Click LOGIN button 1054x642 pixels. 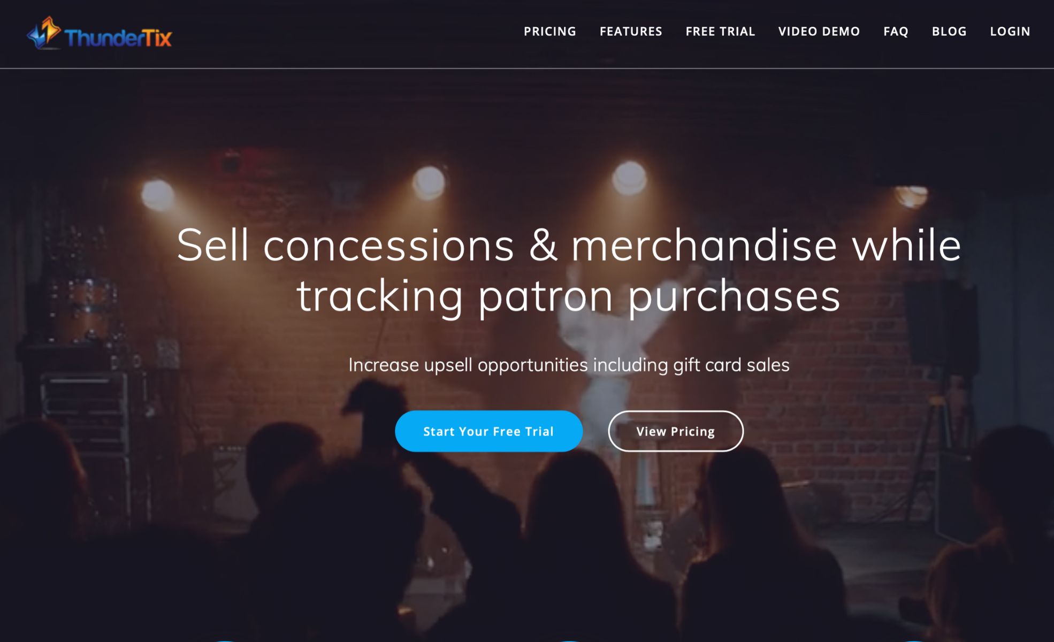[1010, 31]
